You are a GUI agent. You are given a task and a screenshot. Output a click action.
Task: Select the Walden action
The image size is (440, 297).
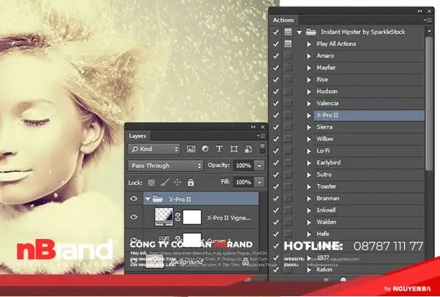(x=369, y=221)
